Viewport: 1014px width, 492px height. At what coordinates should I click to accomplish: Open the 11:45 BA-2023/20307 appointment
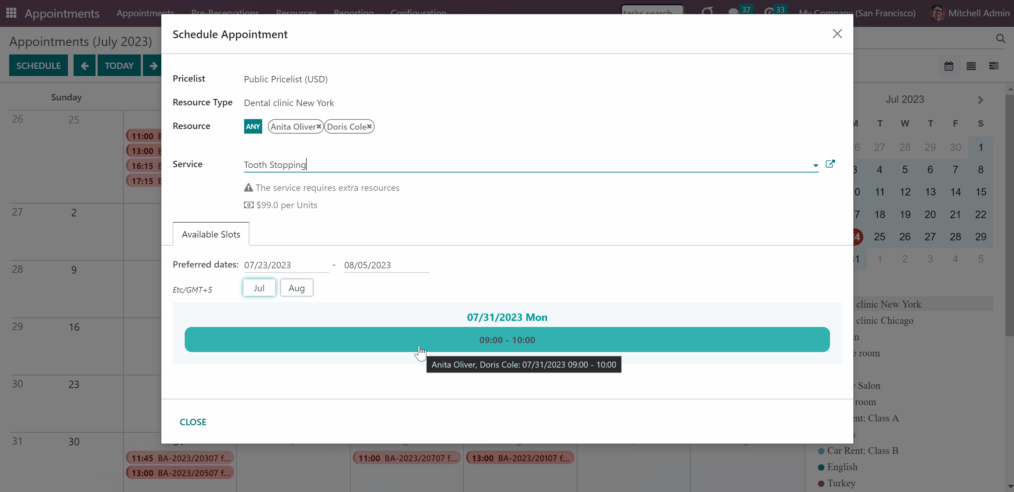pyautogui.click(x=180, y=458)
